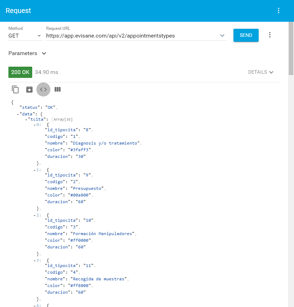The width and height of the screenshot is (294, 307).
Task: Open the options menu beside SEND
Action: click(269, 35)
